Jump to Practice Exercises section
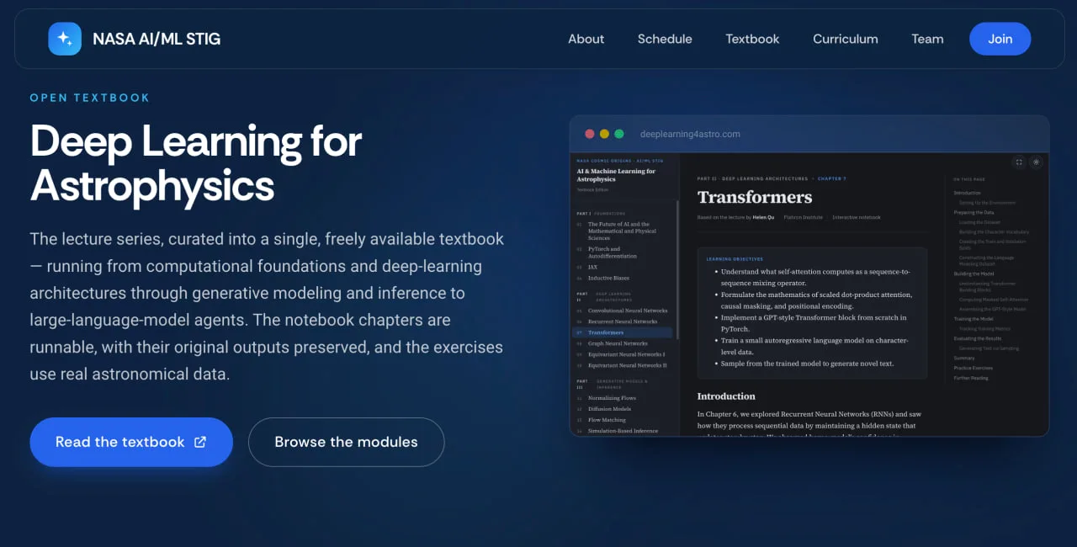 973,368
